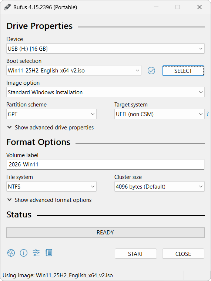Open the Target system UEFI dropdown
Viewport: 211px width, 281px height.
coord(160,114)
